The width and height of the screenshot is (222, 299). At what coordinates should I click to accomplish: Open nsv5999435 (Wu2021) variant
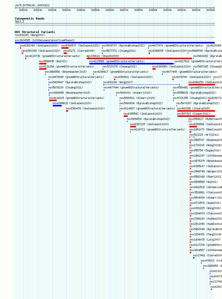(x=53, y=61)
